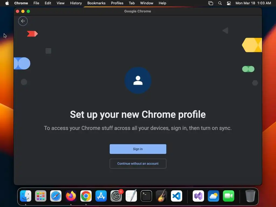This screenshot has width=276, height=207.
Task: Choose Continue without an account
Action: (138, 164)
